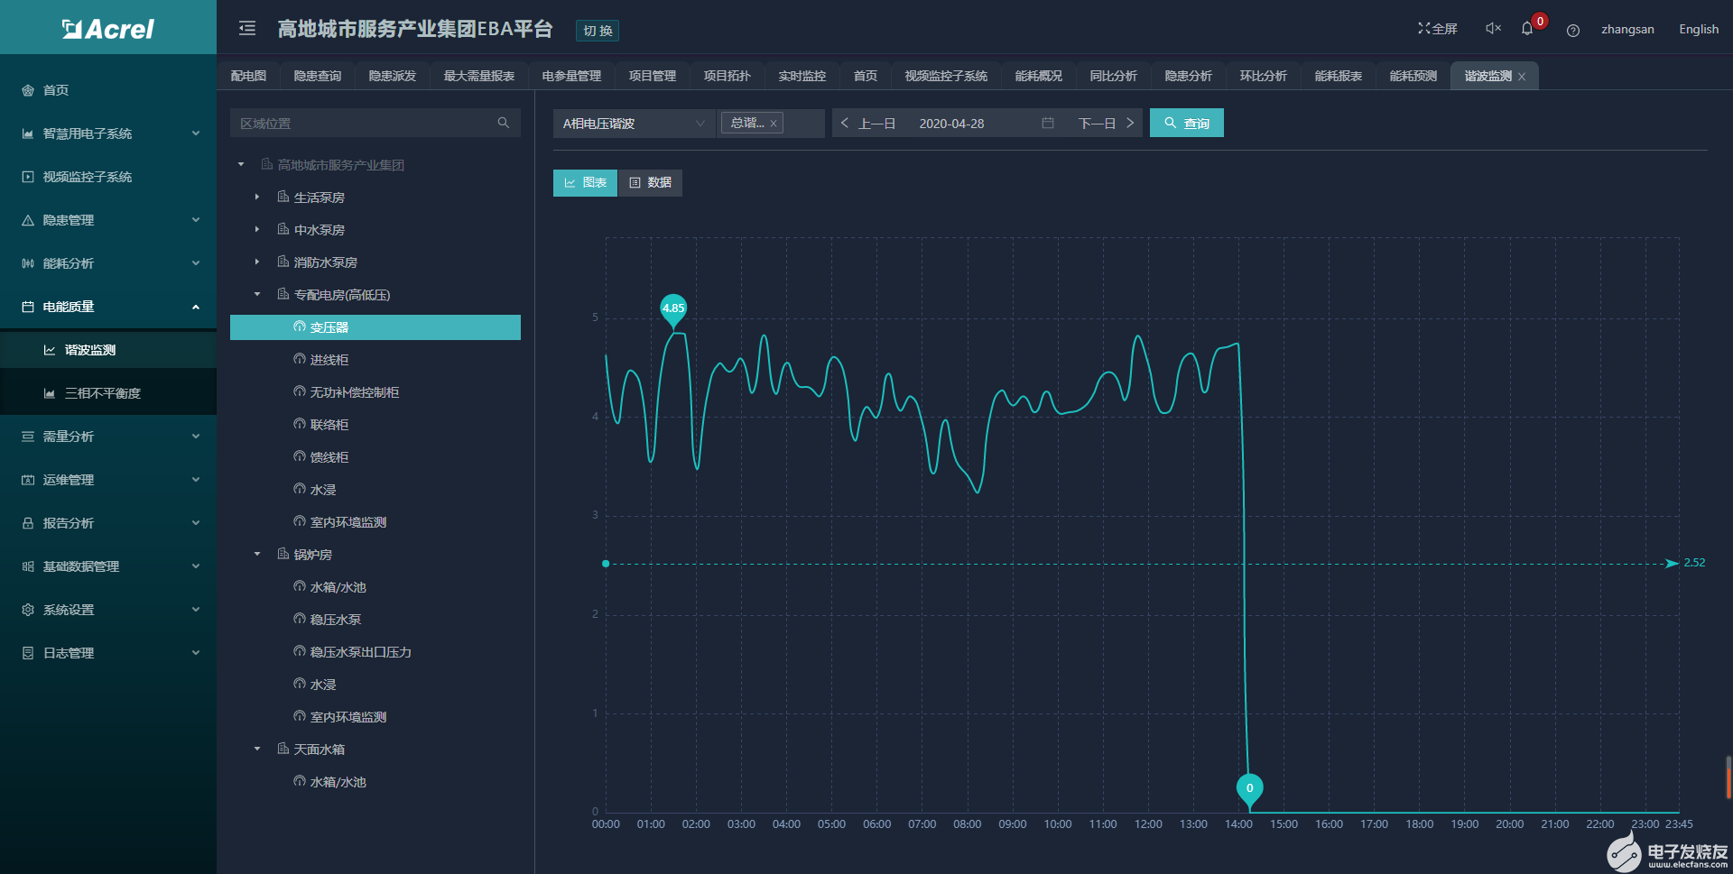The image size is (1733, 874).
Task: Switch to 图表 chart view
Action: click(585, 183)
